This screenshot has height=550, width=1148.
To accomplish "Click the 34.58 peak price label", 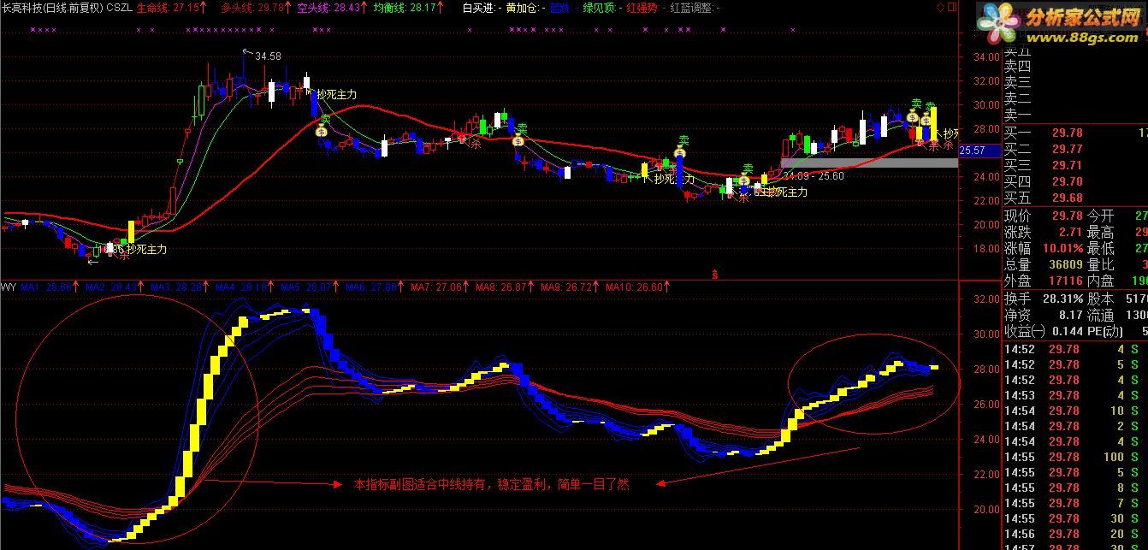I will point(268,56).
